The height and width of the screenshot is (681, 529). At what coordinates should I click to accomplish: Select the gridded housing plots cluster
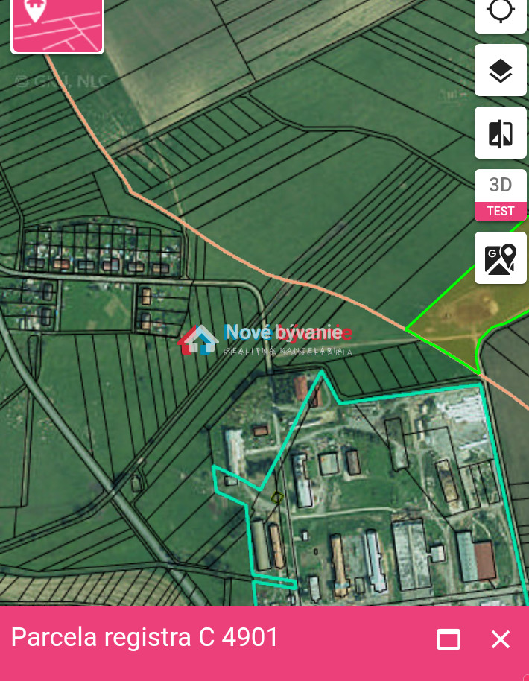point(102,250)
